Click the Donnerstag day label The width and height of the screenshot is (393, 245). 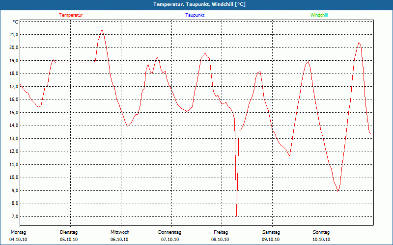click(169, 232)
